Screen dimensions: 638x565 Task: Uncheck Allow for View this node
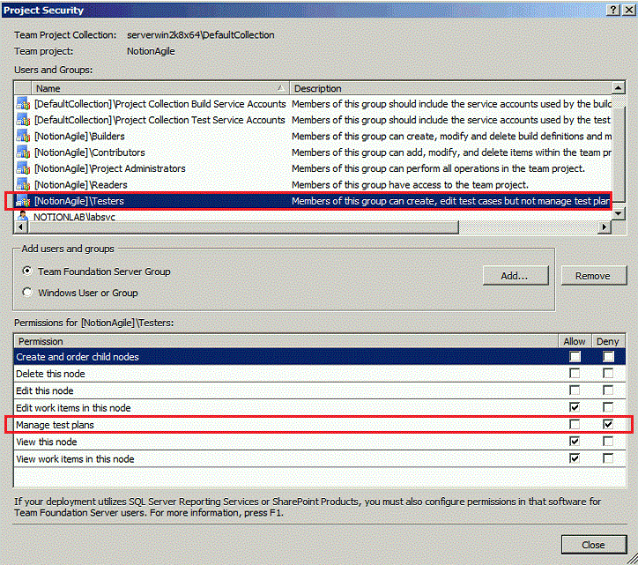(575, 442)
